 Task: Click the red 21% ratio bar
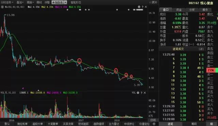point(211,70)
